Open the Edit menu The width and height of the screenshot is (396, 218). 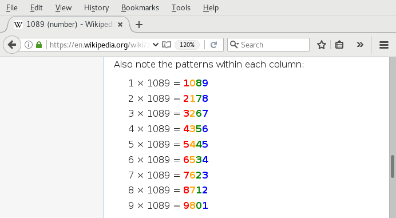point(37,8)
